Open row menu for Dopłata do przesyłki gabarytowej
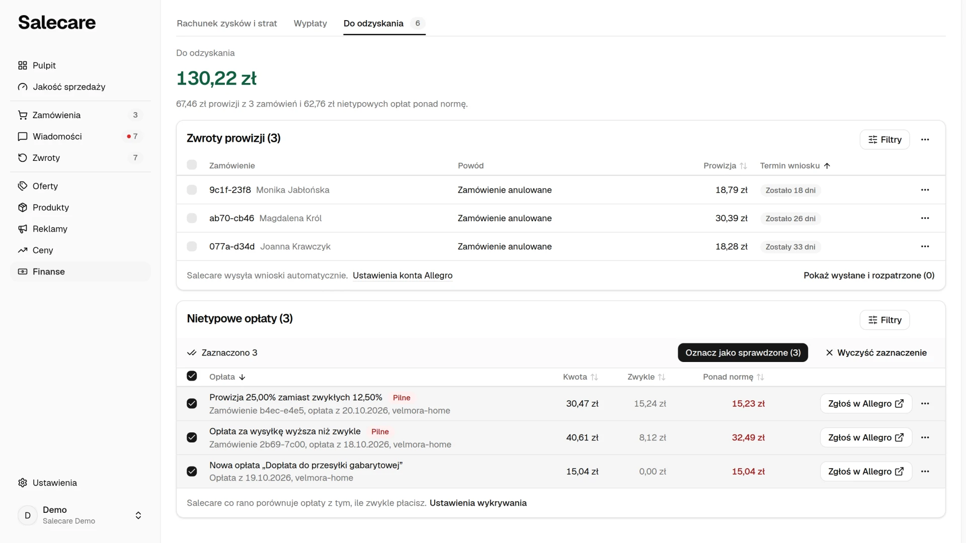The image size is (966, 543). tap(925, 472)
